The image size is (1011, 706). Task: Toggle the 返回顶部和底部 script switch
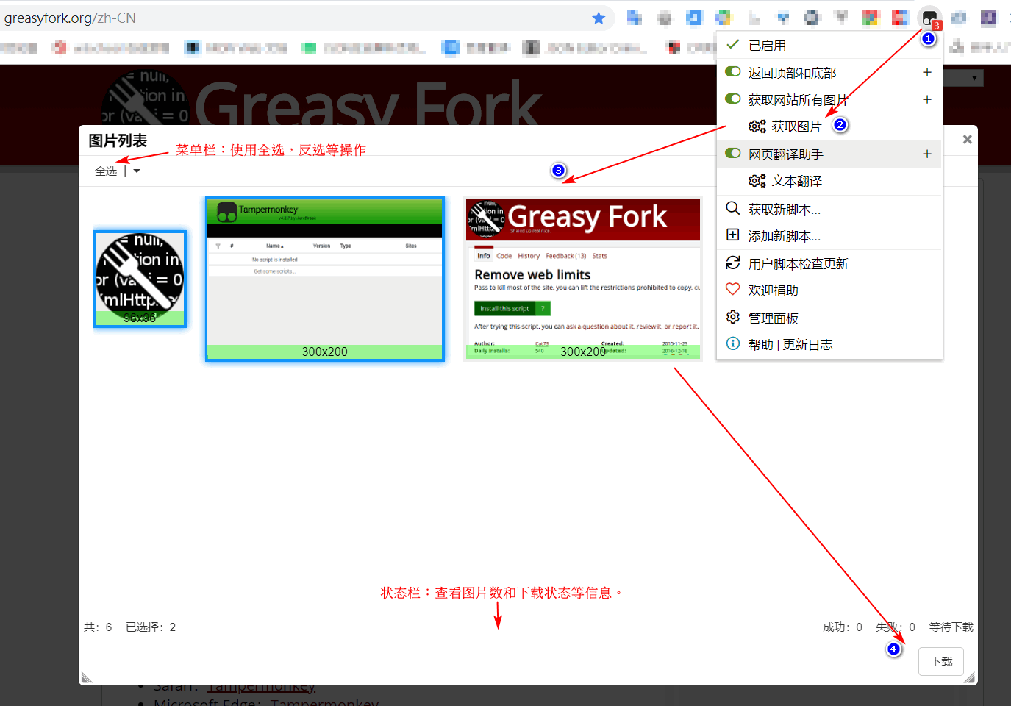[732, 72]
